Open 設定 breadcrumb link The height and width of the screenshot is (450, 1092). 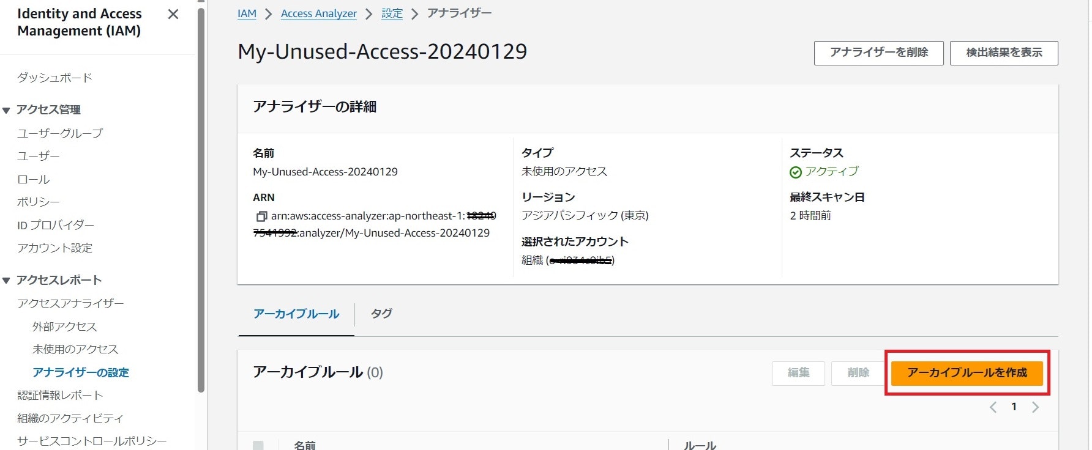(x=392, y=13)
